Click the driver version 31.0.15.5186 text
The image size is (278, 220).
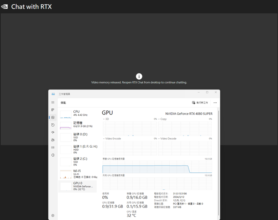pos(180,194)
